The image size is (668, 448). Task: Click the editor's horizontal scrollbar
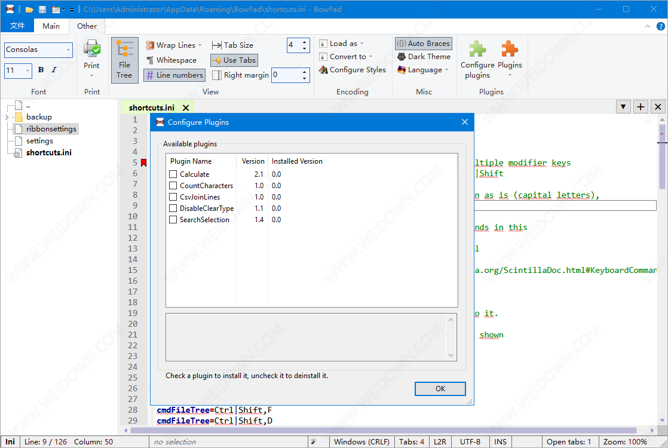pyautogui.click(x=384, y=431)
